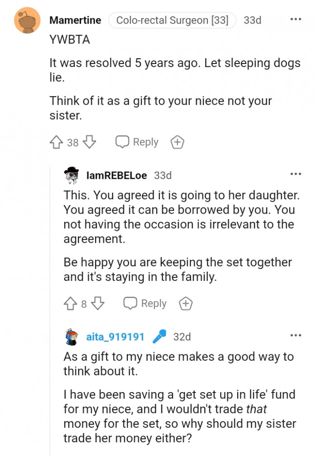Open overflow menu on Mamertine's comment
This screenshot has width=317, height=456.
[x=295, y=19]
